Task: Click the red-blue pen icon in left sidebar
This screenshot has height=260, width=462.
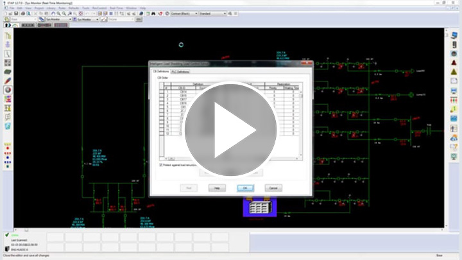Action: (x=8, y=81)
